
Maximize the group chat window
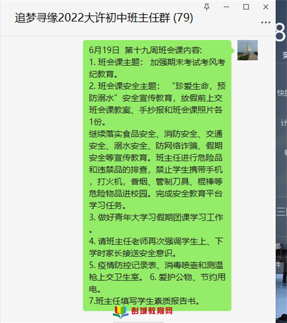246,7
